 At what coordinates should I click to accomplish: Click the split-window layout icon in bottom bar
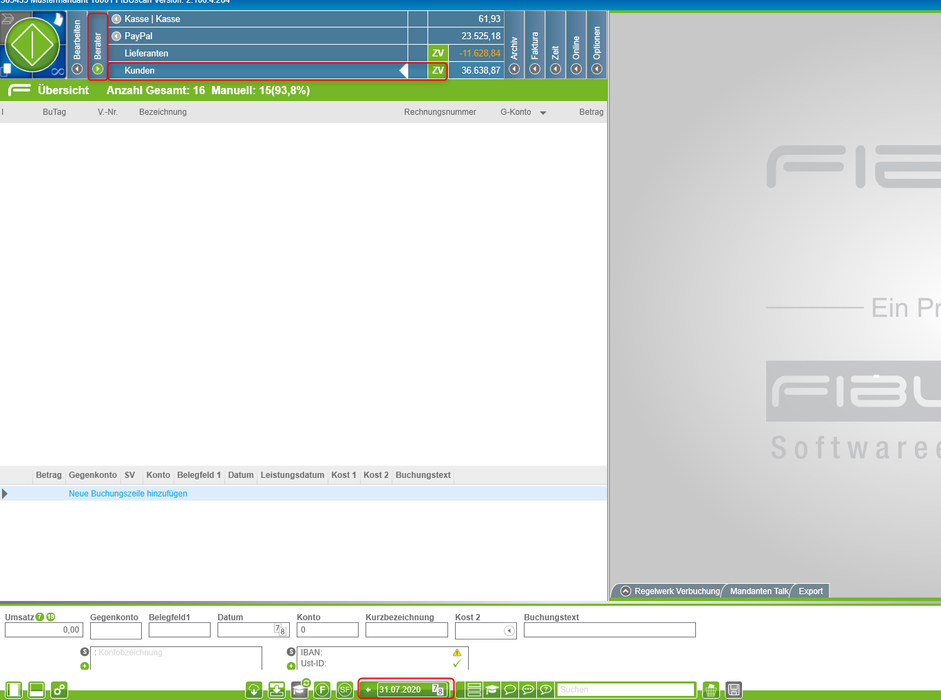pos(36,690)
